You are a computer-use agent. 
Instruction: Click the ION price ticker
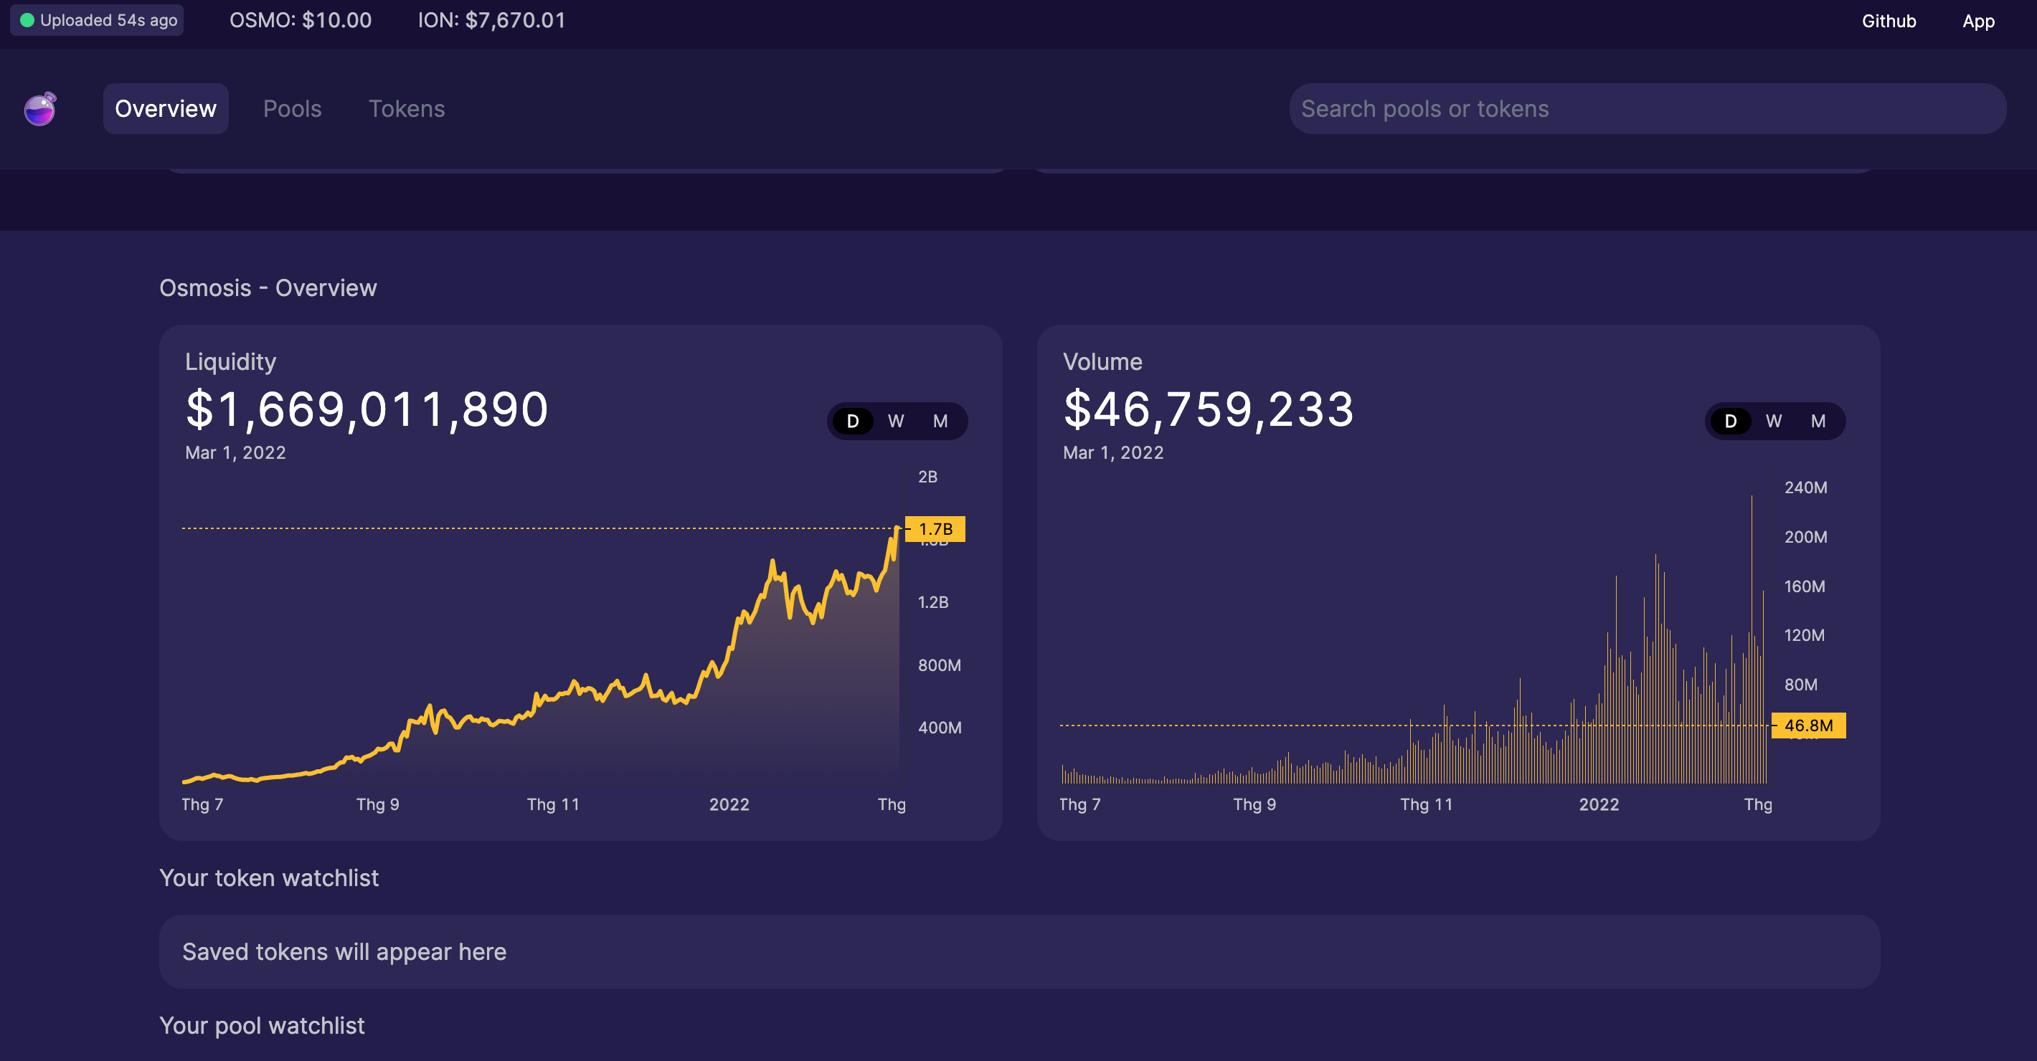[492, 21]
